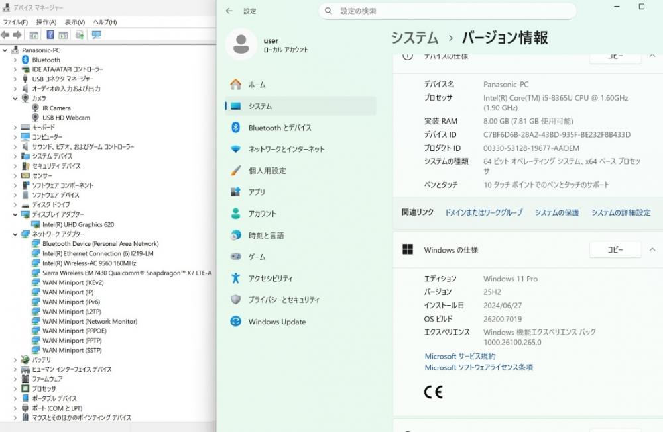
Task: Open アプリ settings
Action: [300, 192]
